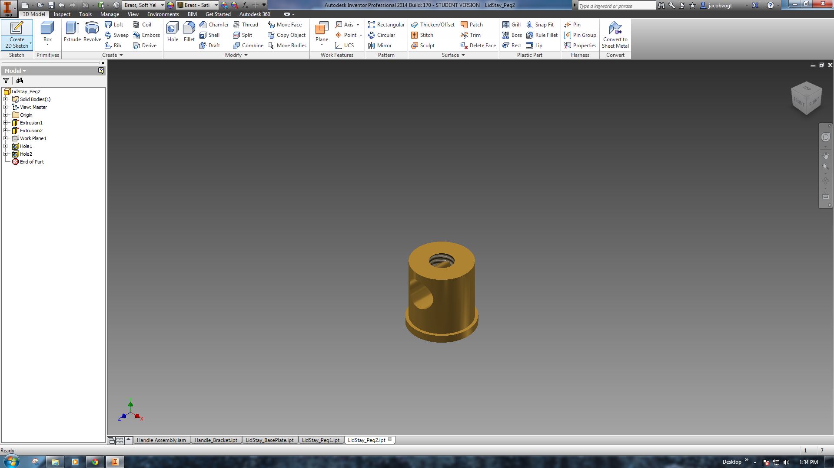The image size is (834, 468).
Task: Open the browser filter icon
Action: tap(6, 81)
